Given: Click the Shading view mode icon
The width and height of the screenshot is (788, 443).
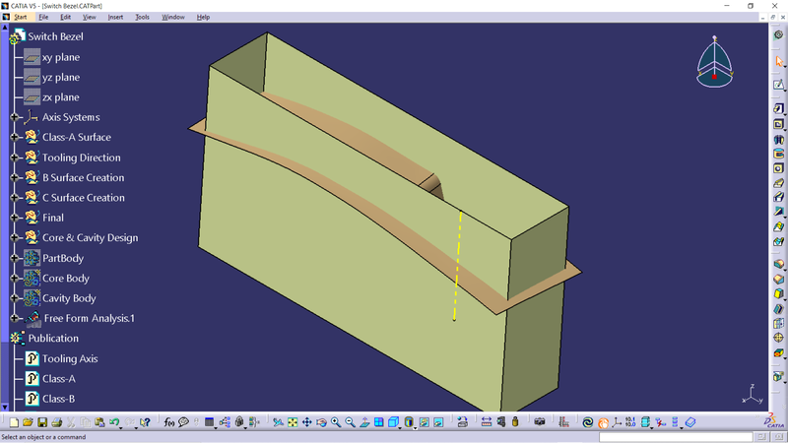Looking at the screenshot, I should coord(409,422).
